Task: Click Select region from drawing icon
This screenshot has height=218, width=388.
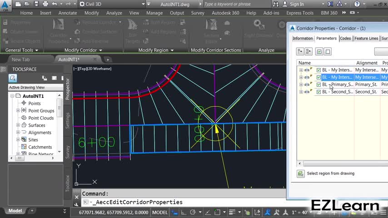Action: click(x=301, y=173)
